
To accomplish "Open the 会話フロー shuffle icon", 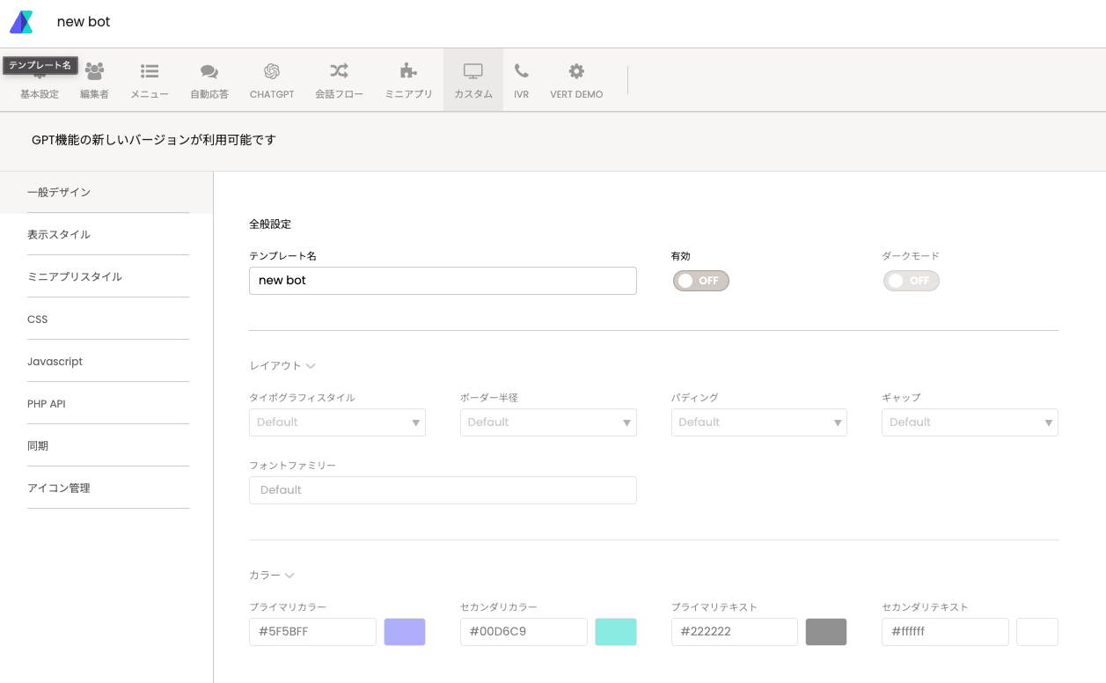I will [339, 71].
